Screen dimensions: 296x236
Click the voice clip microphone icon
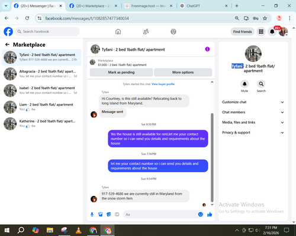tap(92, 214)
